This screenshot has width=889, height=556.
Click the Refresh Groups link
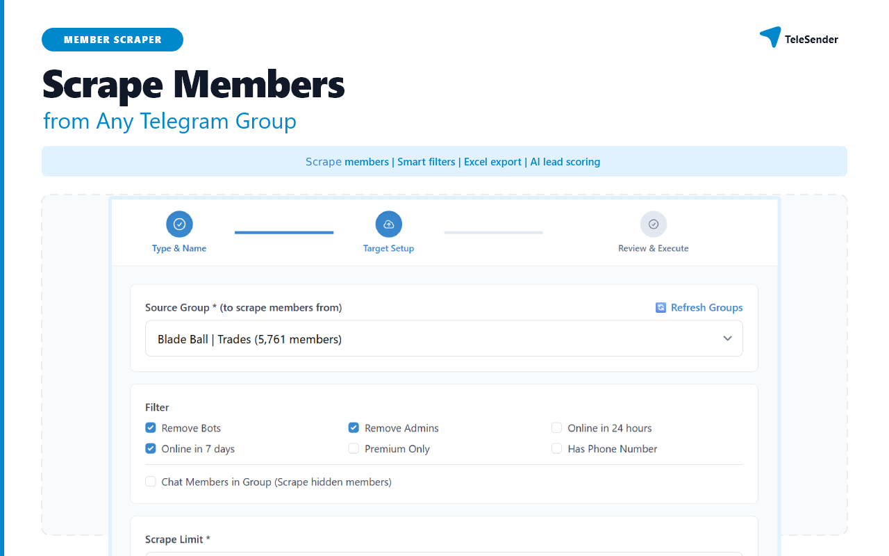[x=706, y=307]
